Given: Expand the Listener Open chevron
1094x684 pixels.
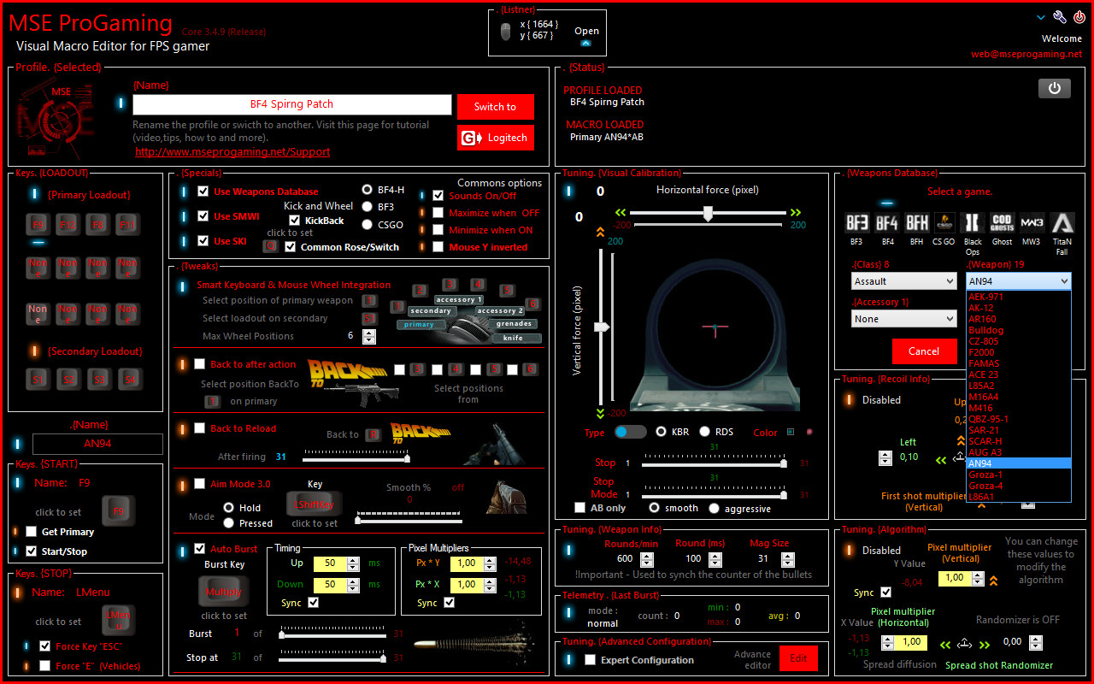Looking at the screenshot, I should tap(585, 43).
